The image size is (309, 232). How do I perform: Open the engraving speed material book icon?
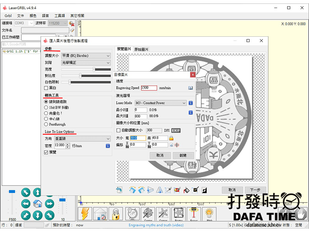[x=190, y=88]
